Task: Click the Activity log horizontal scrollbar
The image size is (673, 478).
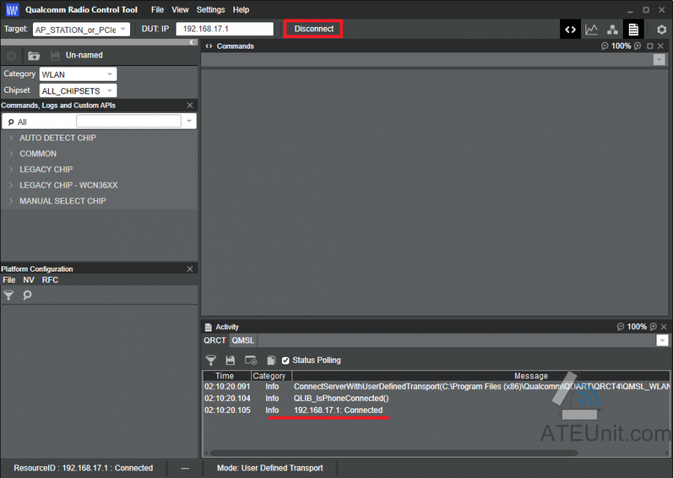Action: (393, 453)
